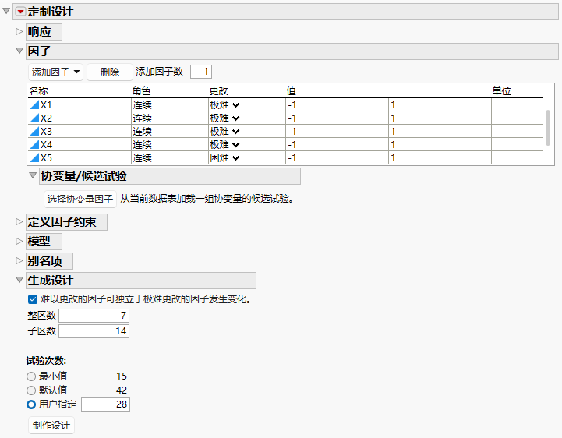This screenshot has height=438, width=562.
Task: Click the 删除 button
Action: (110, 72)
